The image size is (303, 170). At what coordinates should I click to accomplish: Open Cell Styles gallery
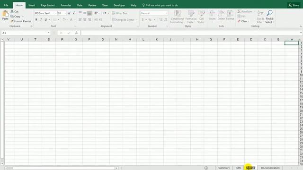(201, 17)
